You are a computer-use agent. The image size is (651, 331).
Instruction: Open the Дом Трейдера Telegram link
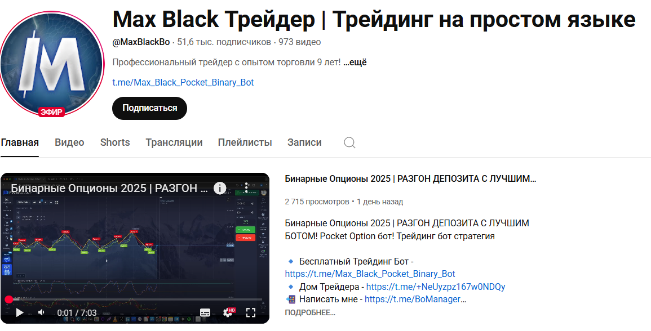pos(435,287)
